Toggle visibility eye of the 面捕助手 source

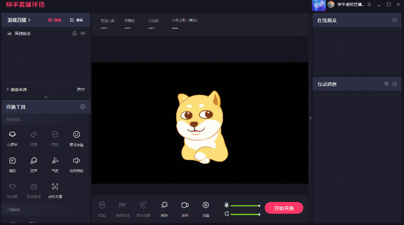pos(83,33)
